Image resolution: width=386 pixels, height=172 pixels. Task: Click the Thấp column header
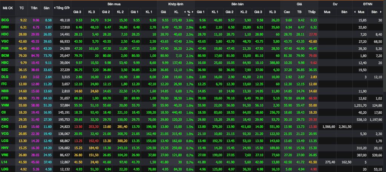(311, 12)
